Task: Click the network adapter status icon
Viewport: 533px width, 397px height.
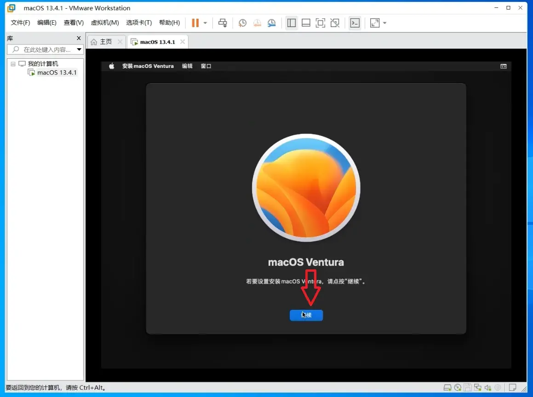Action: (478, 387)
